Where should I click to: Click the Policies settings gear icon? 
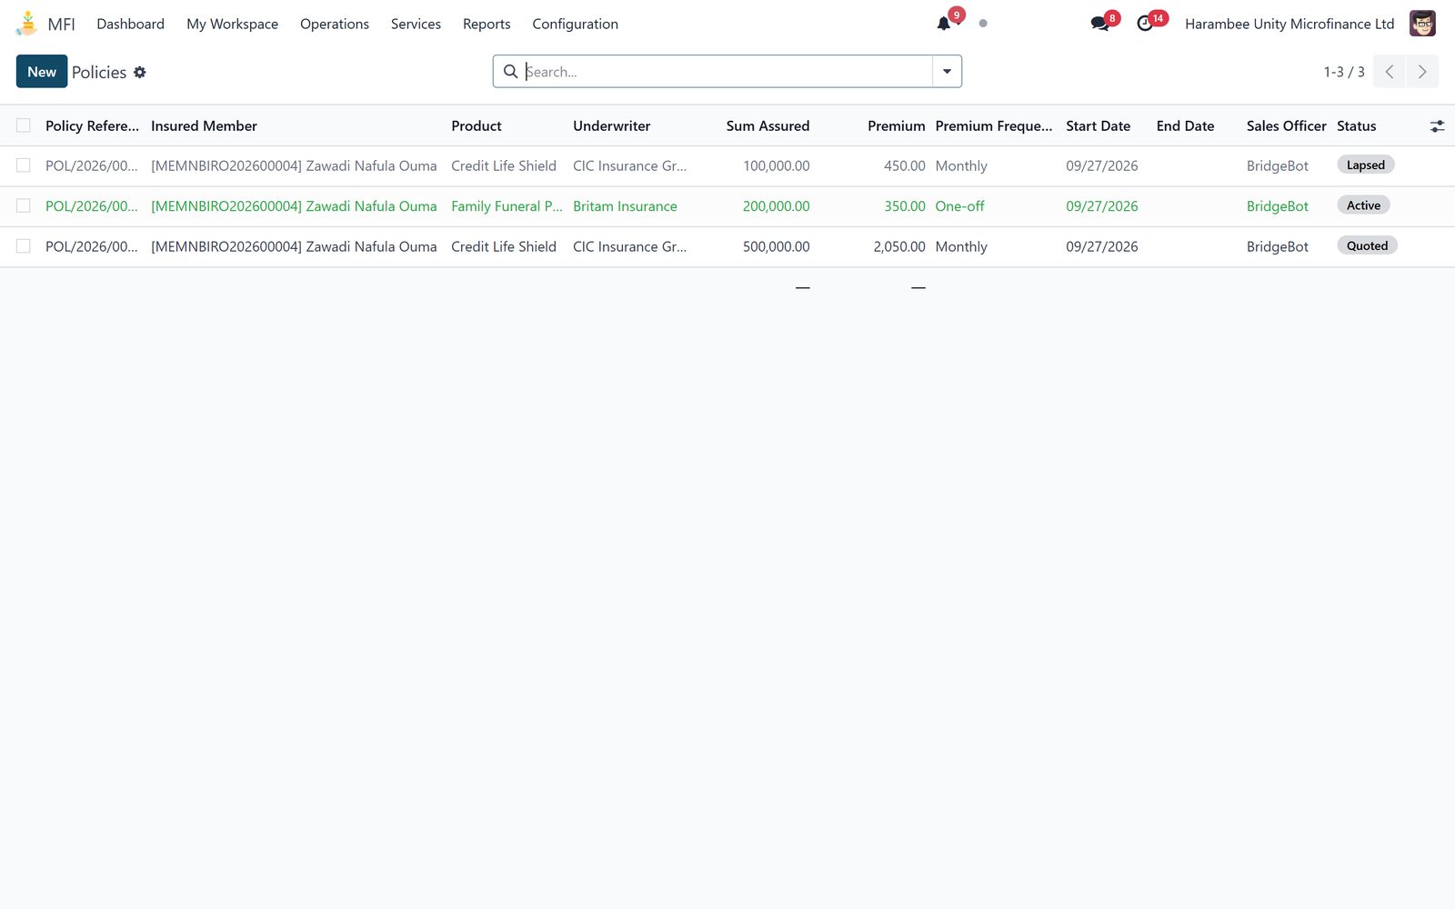click(x=139, y=72)
